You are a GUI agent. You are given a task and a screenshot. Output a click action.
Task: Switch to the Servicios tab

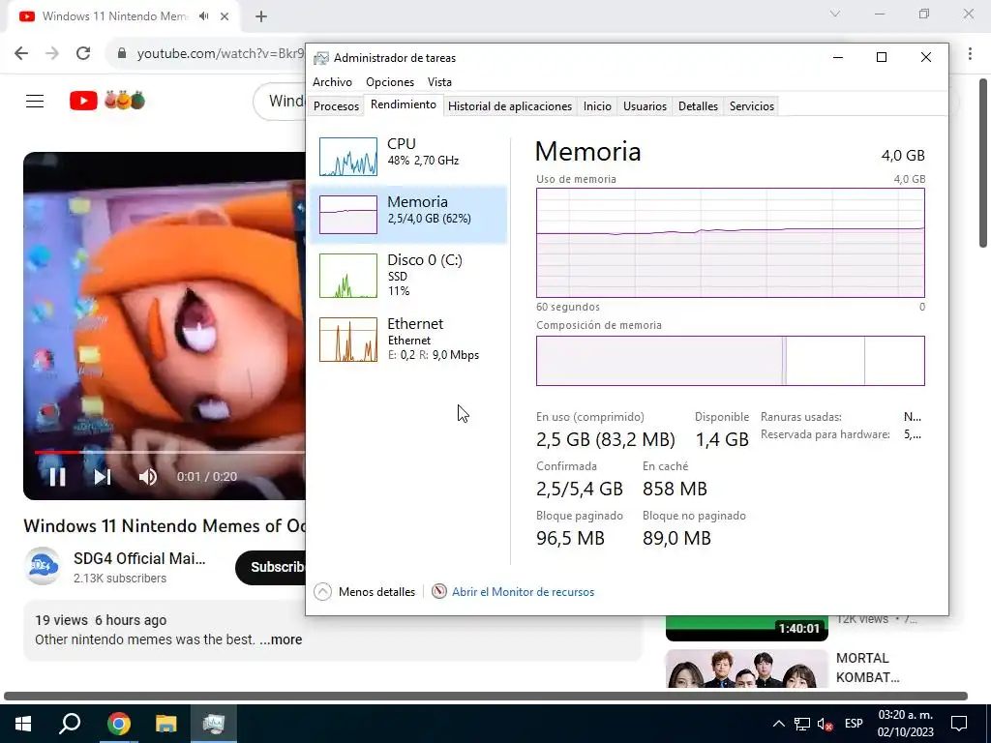tap(751, 106)
